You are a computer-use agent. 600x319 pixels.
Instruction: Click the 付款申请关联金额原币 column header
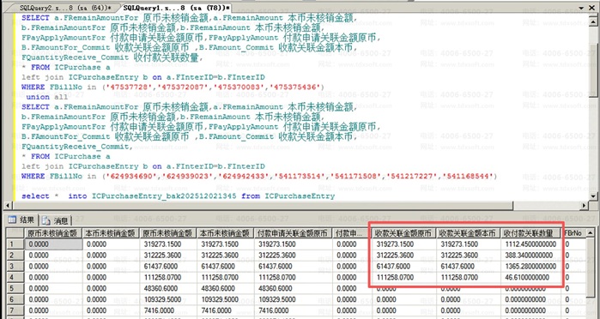[293, 233]
